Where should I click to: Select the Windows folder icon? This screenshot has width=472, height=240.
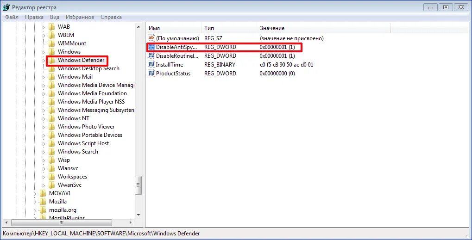click(51, 52)
